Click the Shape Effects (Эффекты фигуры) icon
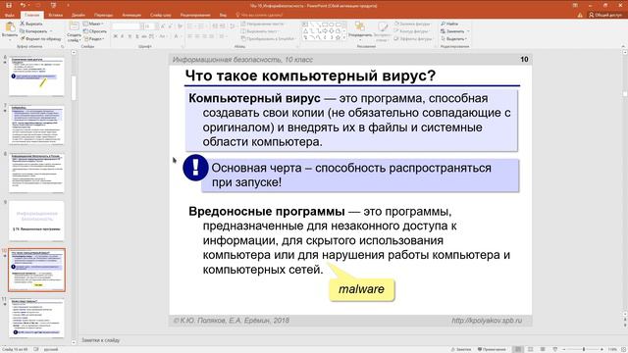Viewport: 628px width, 353px height. (x=396, y=39)
